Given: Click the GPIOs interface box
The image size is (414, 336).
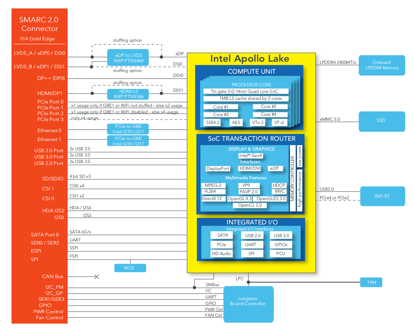Looking at the screenshot, I should coord(281,245).
